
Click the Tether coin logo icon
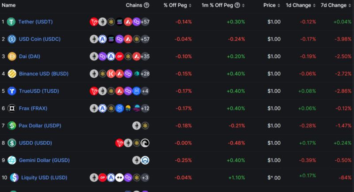[12, 22]
